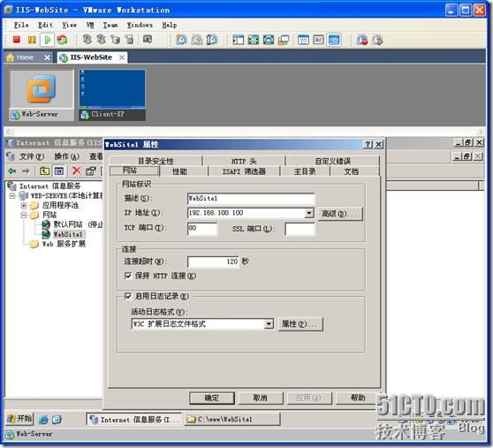493x448 pixels.
Task: Click the Capture Movie toolbar icon
Action: (362, 40)
